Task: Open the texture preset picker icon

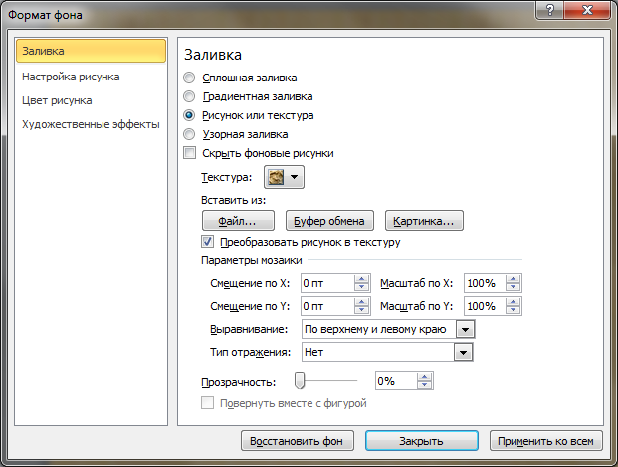Action: click(x=284, y=177)
